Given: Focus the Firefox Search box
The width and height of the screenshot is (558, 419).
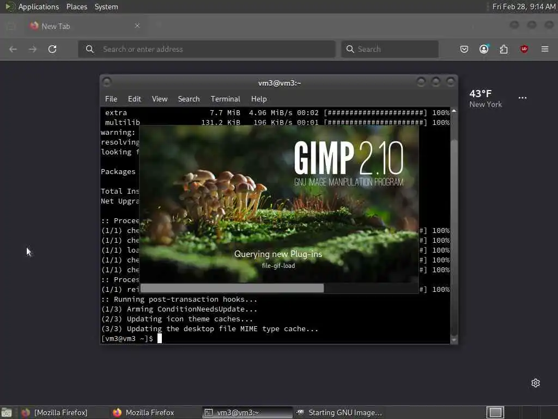Looking at the screenshot, I should click(390, 49).
